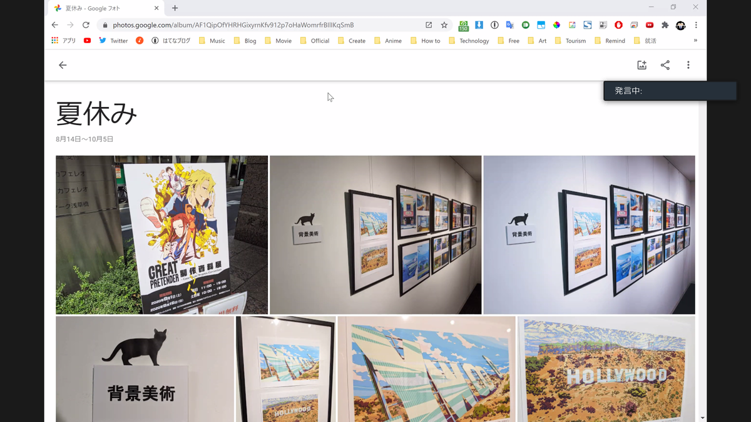Expand the Movie bookmark folder

[278, 41]
